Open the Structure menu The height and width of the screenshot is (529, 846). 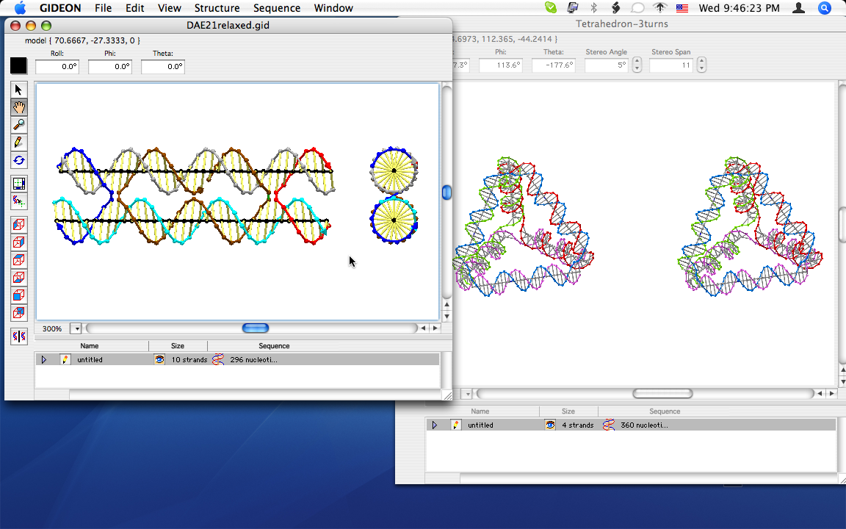coord(217,8)
